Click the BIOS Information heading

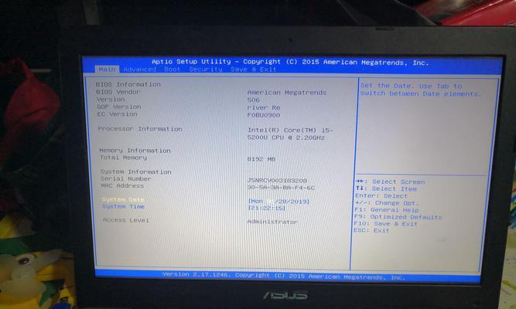[x=128, y=84]
